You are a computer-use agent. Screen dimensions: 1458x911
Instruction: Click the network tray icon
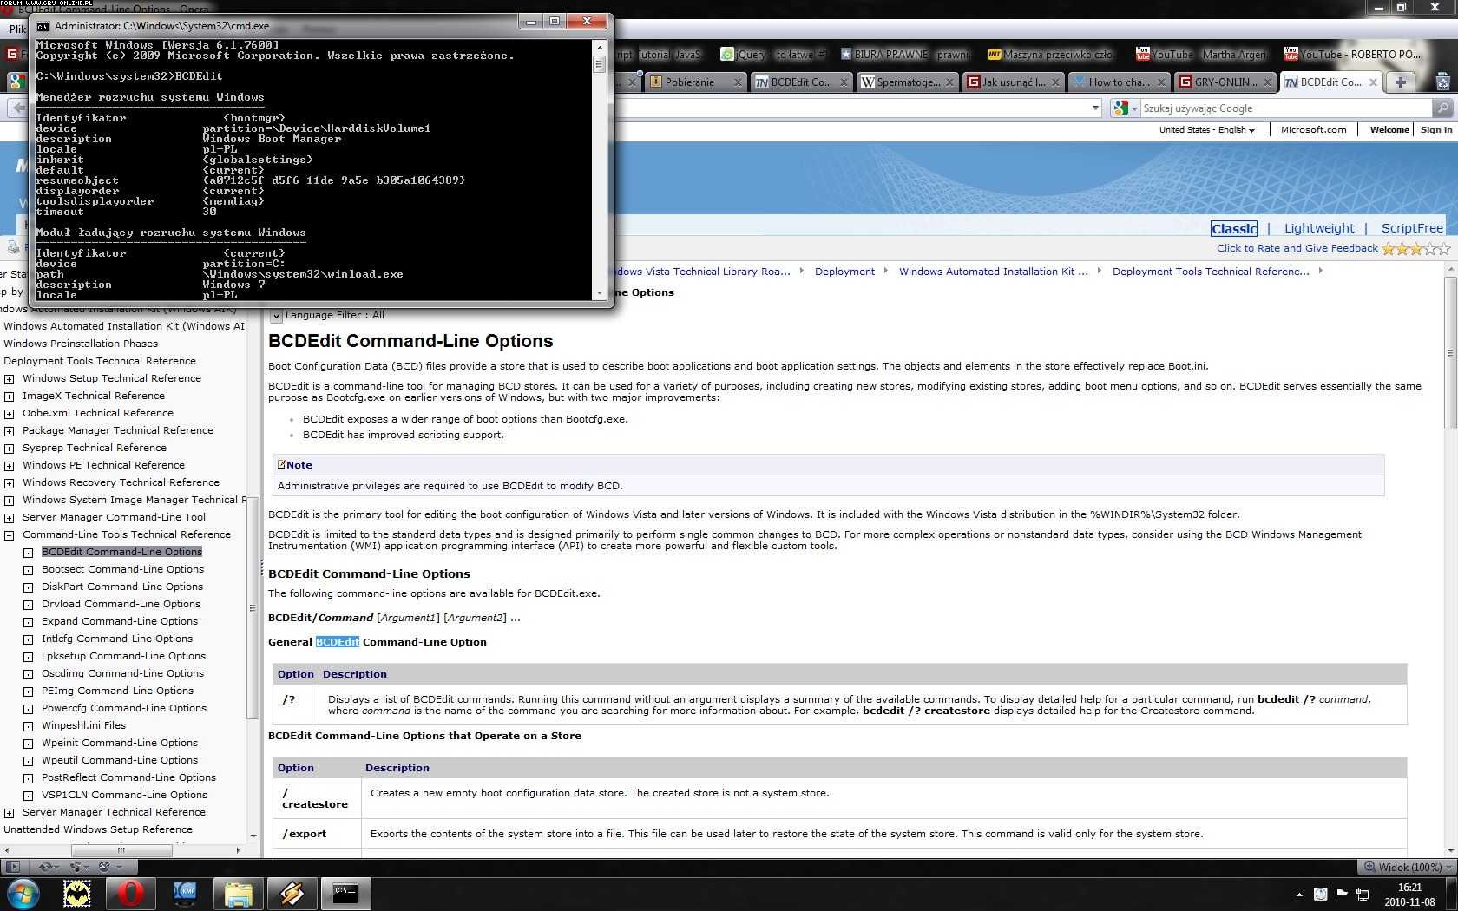coord(1363,894)
